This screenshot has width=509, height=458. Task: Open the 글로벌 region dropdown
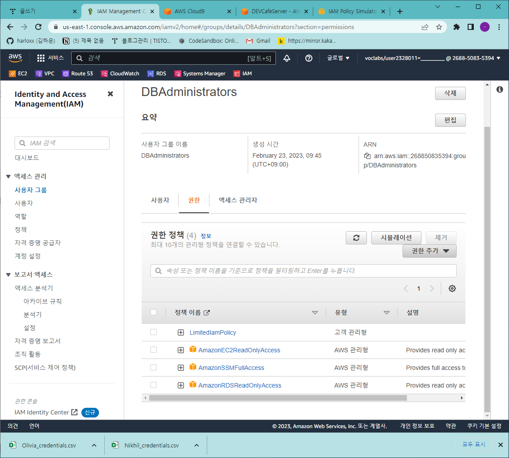click(x=338, y=58)
